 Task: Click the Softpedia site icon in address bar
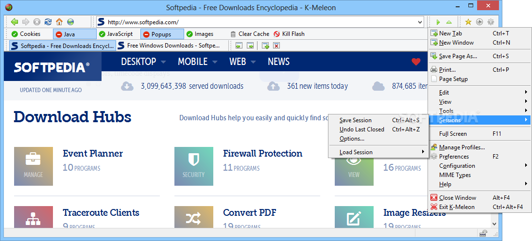(101, 22)
